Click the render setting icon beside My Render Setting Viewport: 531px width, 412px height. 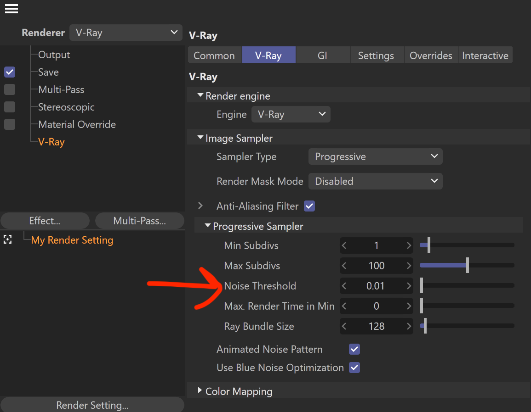click(7, 239)
